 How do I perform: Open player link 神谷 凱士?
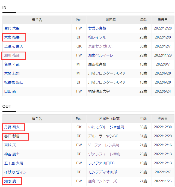tap(12, 154)
